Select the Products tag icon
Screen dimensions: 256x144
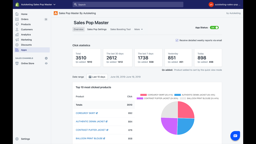[x=17, y=24]
